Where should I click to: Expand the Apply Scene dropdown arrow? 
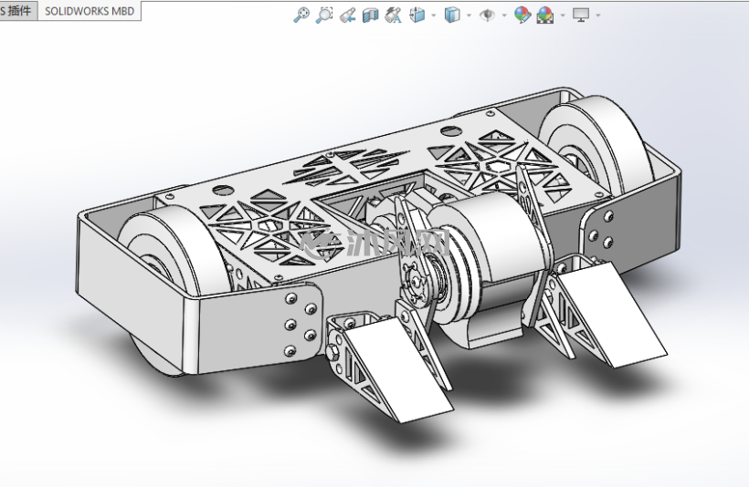[x=563, y=16]
